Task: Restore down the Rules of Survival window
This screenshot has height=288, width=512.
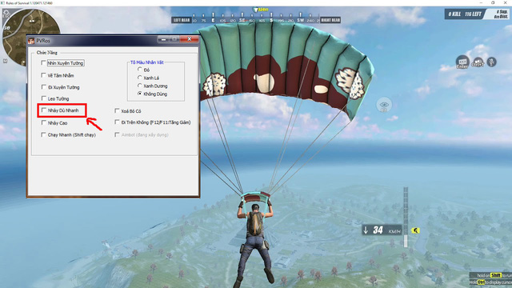Action: coord(493,2)
